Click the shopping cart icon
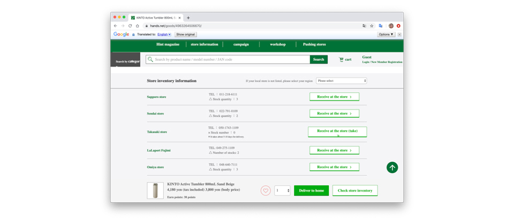514x218 pixels. coord(342,59)
